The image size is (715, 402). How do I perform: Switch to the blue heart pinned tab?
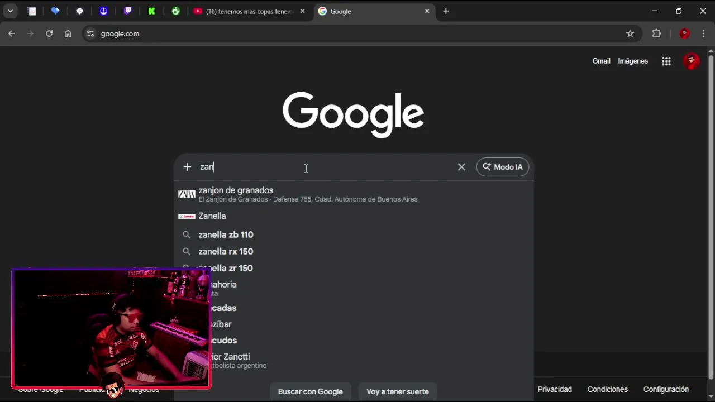(x=55, y=11)
